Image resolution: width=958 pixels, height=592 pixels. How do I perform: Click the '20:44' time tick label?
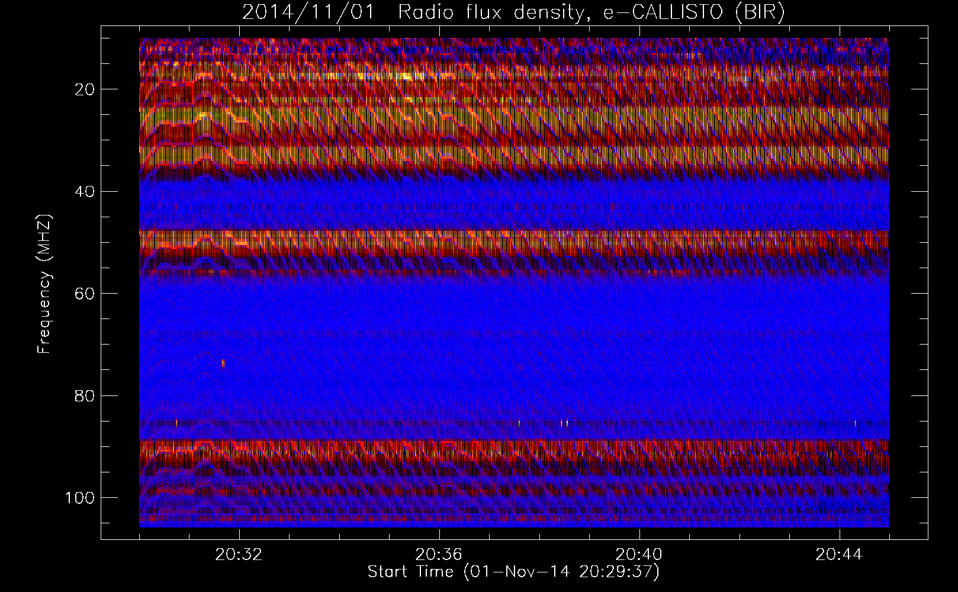(x=839, y=555)
